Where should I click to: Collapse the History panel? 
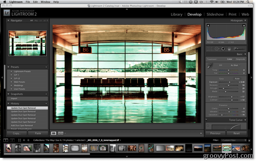click(8, 103)
